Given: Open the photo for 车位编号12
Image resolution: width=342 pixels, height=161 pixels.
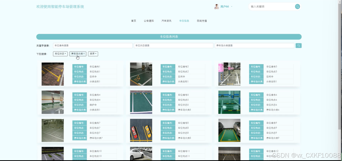Looking at the screenshot, I should 229,154.
